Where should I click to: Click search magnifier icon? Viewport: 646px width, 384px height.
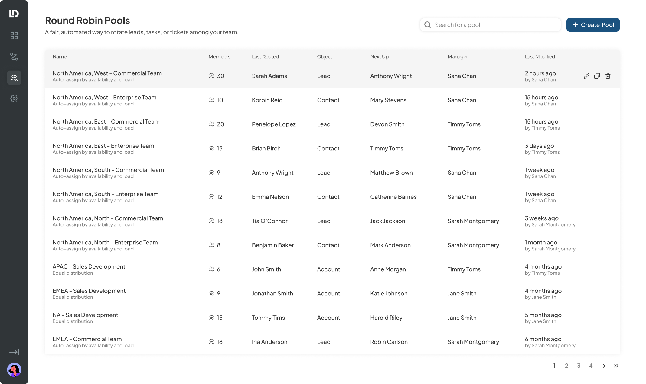[x=427, y=25]
